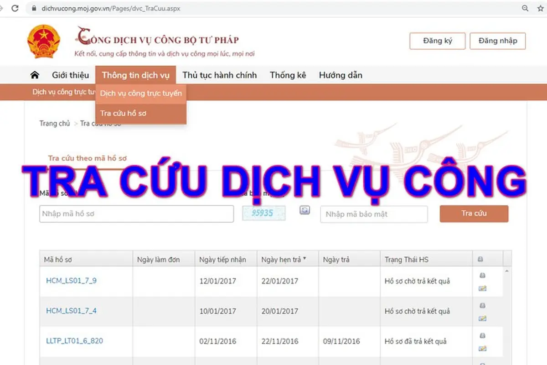
Task: Open record link HCM_LS01_7_9
Action: [x=71, y=281]
